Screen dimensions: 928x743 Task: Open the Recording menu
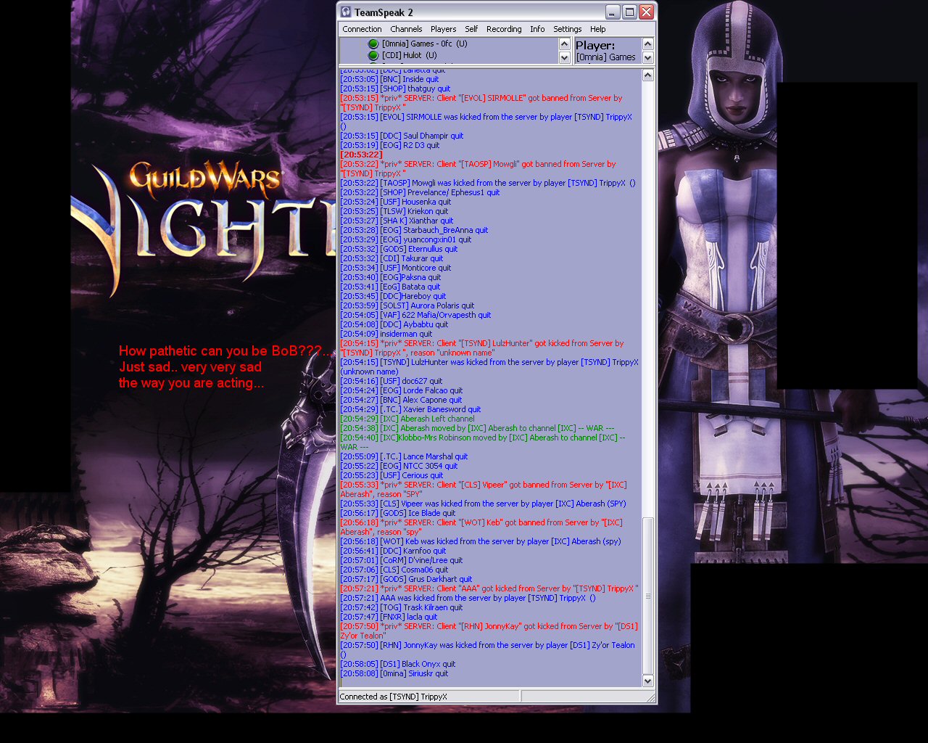(x=504, y=29)
